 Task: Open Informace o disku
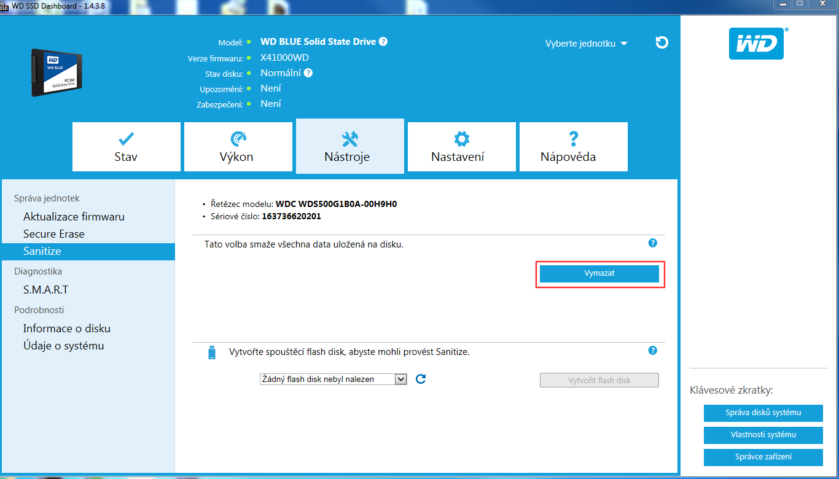pos(67,329)
